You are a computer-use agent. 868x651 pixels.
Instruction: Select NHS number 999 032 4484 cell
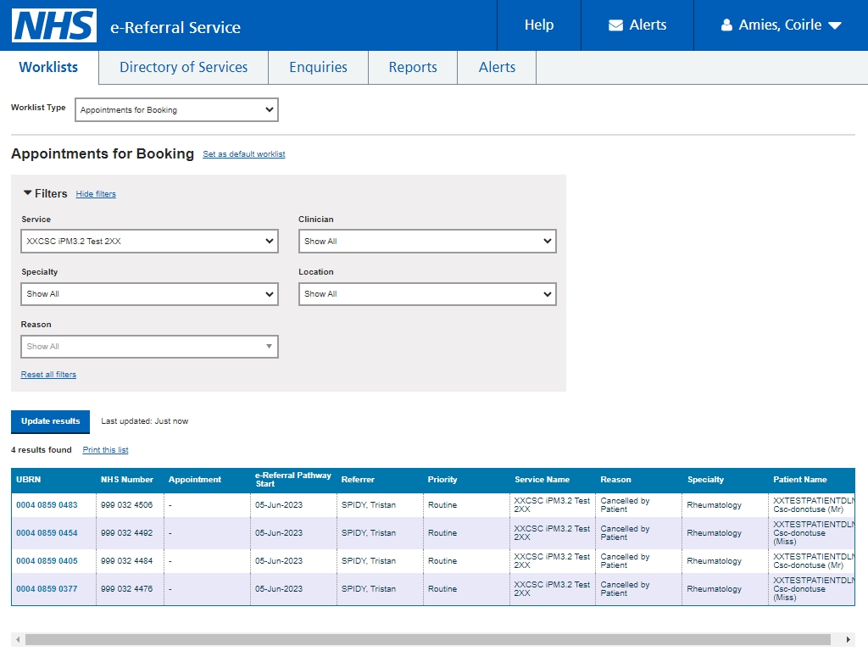(x=130, y=561)
